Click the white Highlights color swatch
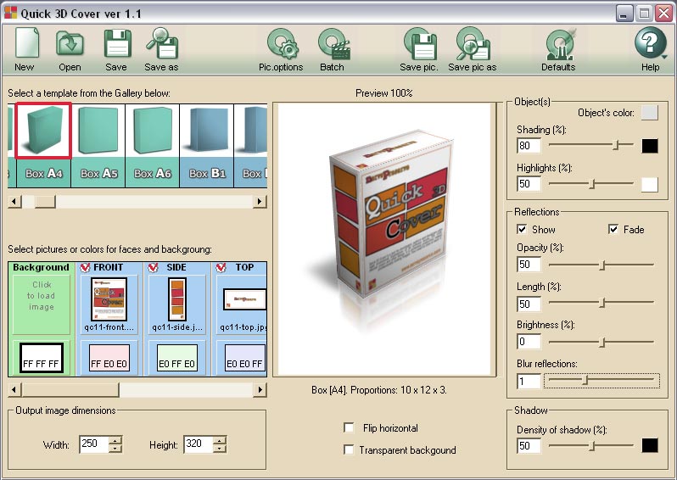The width and height of the screenshot is (677, 480). click(x=649, y=184)
